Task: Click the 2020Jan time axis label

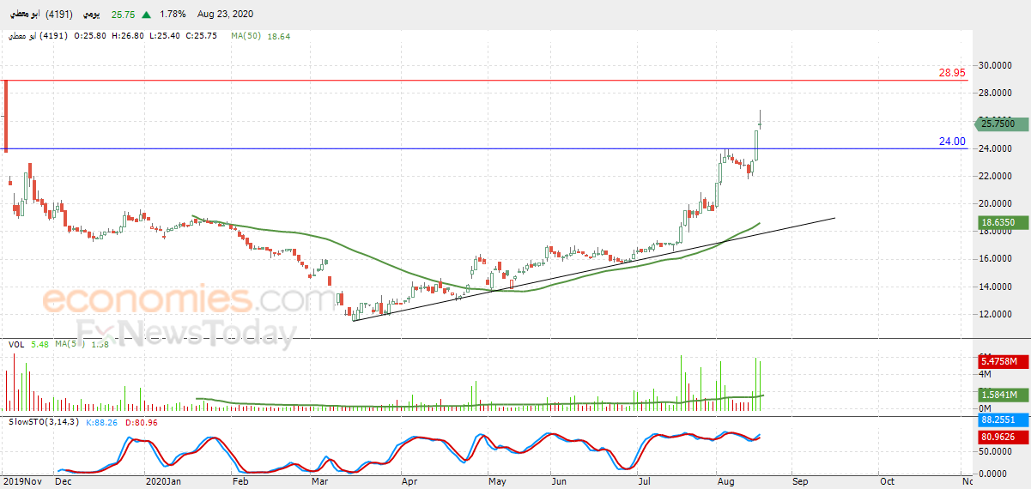Action: tap(164, 482)
